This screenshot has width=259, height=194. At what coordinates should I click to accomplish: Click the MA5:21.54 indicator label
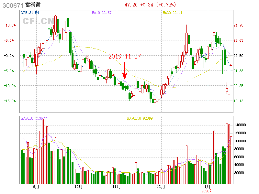(30, 13)
